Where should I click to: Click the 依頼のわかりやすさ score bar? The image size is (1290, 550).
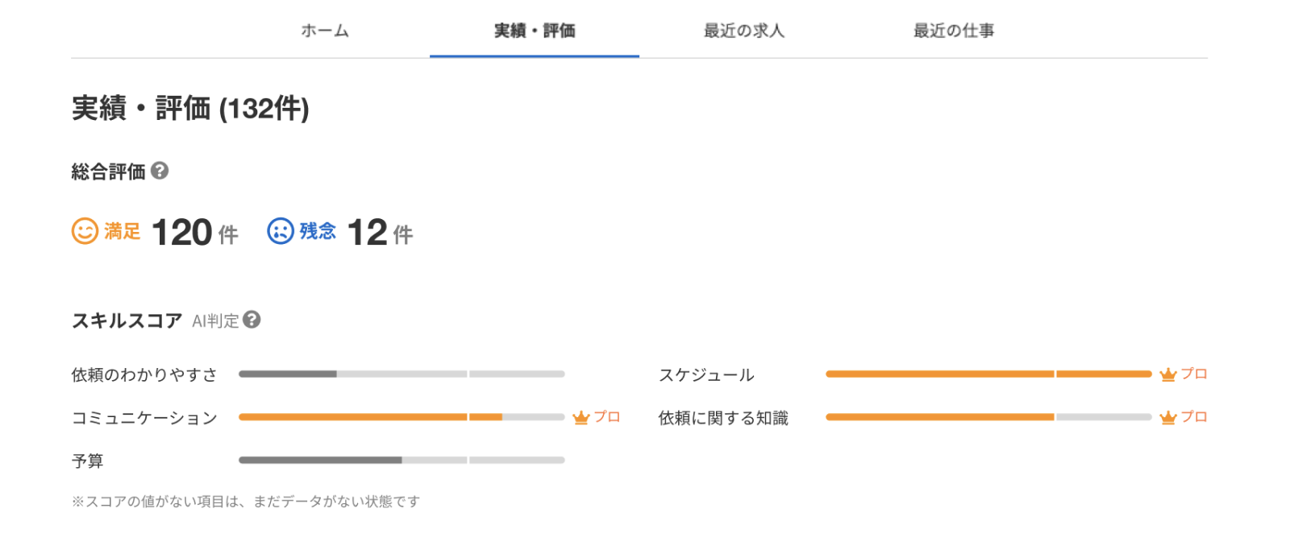point(402,374)
